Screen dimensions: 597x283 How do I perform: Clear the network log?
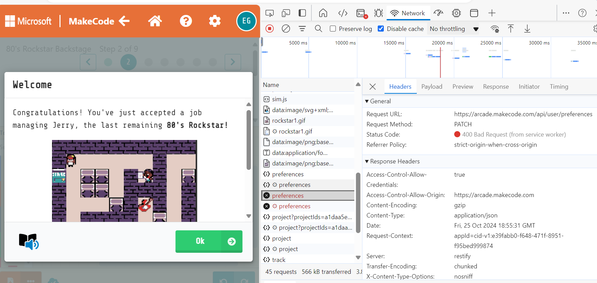286,29
